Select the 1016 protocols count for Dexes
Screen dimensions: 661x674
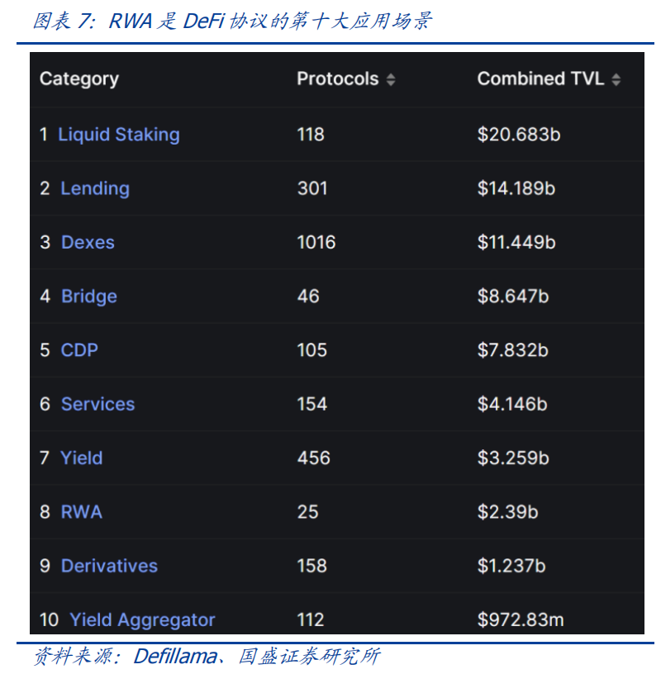tap(316, 243)
